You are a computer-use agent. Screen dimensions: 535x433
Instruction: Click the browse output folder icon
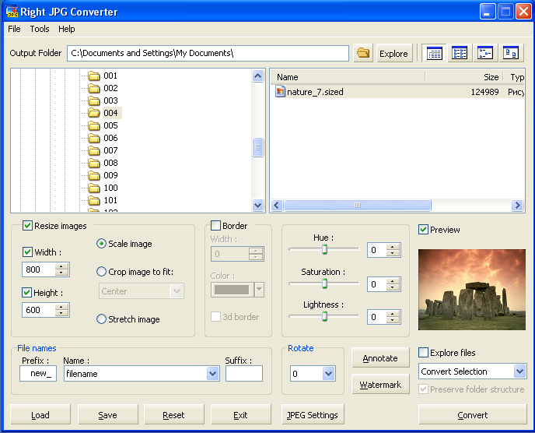363,54
